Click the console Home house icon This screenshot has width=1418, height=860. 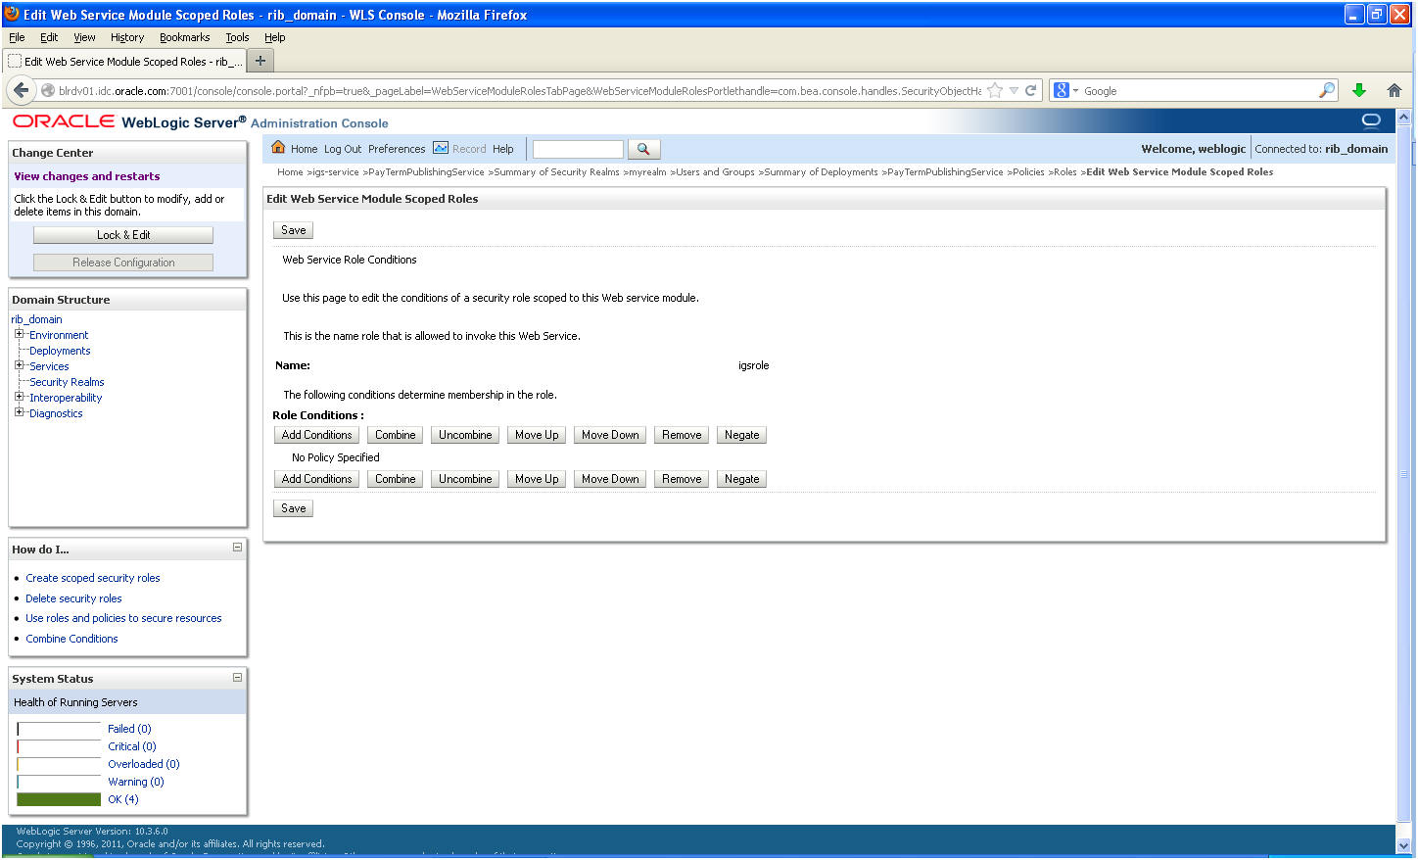[x=278, y=148]
